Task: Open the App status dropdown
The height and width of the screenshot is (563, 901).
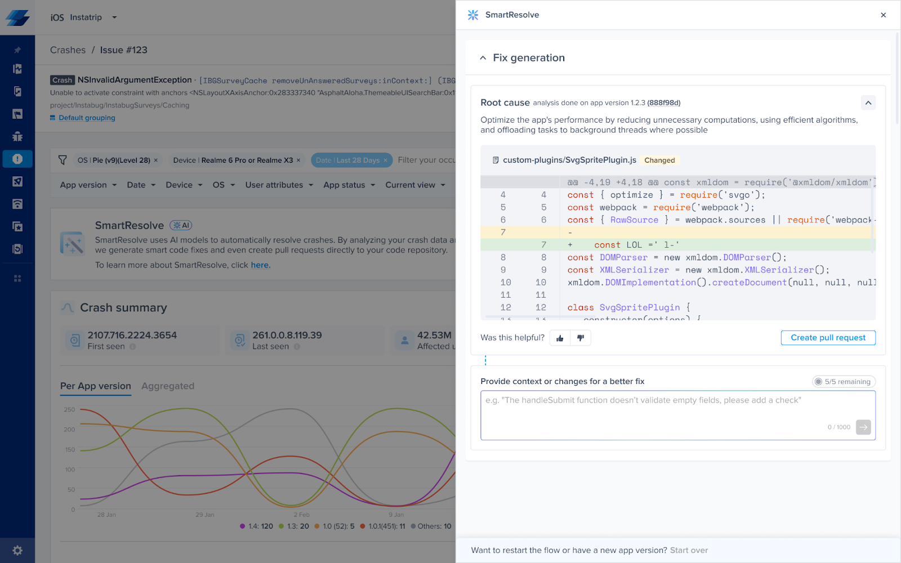Action: (349, 185)
